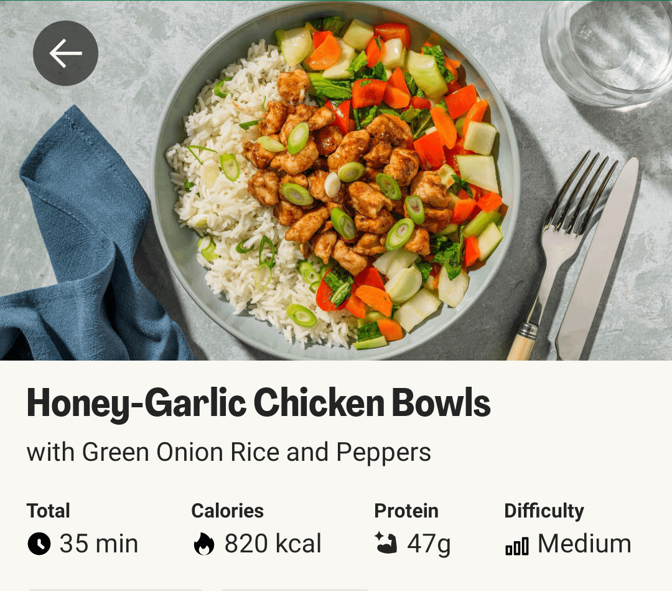
Task: Select the 820 kcal value
Action: 273,544
